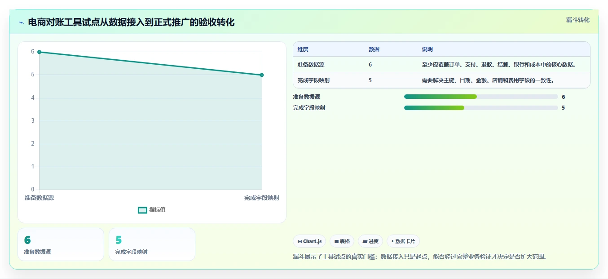Click the description starting 至少应覆盖订单
The image size is (608, 279).
[499, 65]
